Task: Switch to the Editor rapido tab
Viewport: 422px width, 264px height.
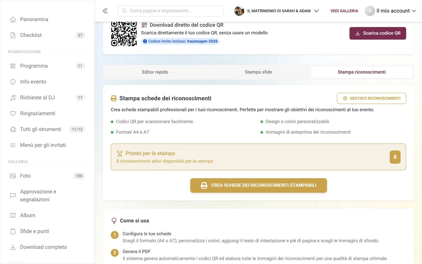Action: 155,72
